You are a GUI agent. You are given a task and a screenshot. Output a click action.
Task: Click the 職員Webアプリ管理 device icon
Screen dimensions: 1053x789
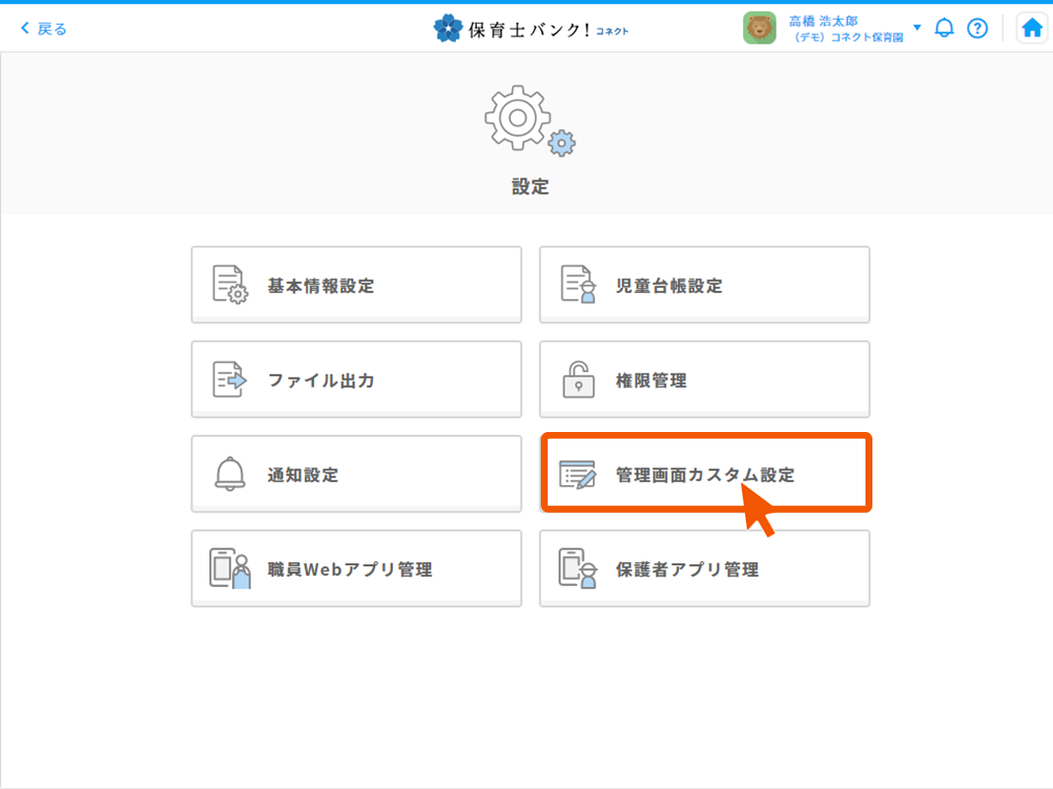click(x=230, y=569)
